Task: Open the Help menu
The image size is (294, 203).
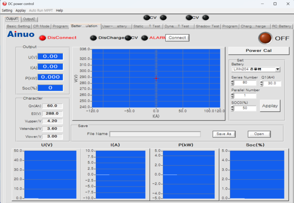Action: tap(59, 10)
